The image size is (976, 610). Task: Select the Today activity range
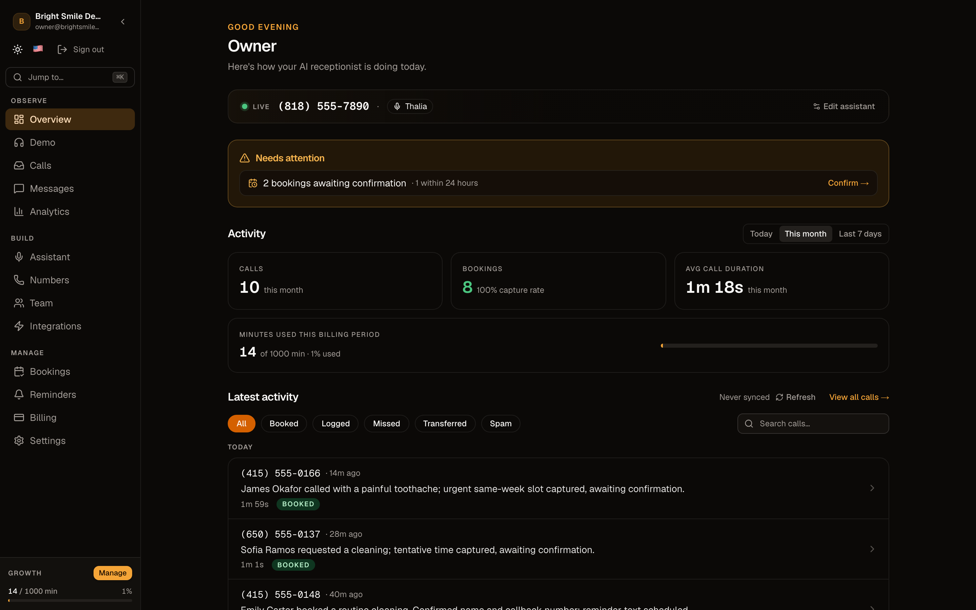click(761, 234)
